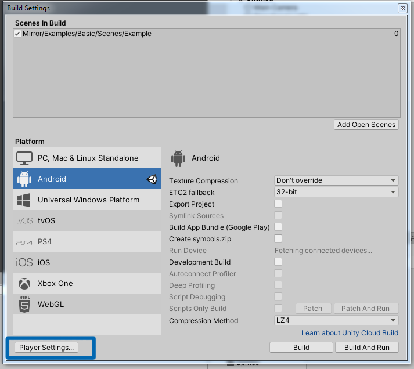414x369 pixels.
Task: Click the PS4 logo icon
Action: pos(24,242)
